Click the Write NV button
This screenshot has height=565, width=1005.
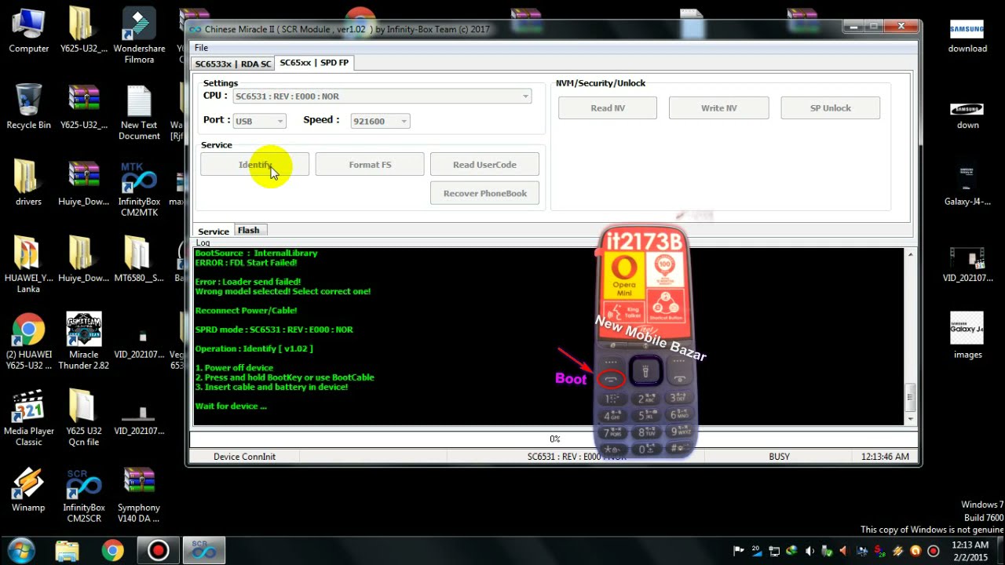point(718,108)
